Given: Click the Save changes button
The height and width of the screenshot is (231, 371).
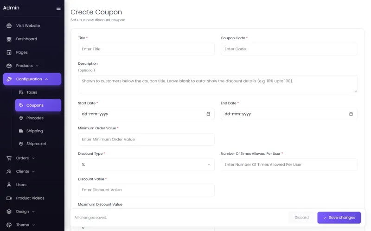Looking at the screenshot, I should (x=339, y=218).
